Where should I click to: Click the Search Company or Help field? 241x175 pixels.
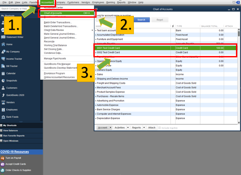coord(17,9)
